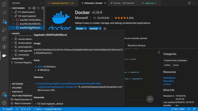This screenshot has width=198, height=111.
Task: Select the Docker whale activity bar icon
Action: pos(4,55)
